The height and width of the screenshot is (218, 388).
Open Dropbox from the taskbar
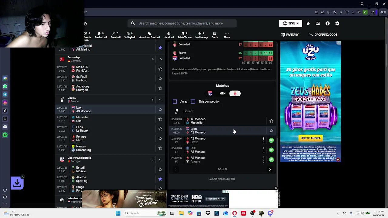point(208,213)
